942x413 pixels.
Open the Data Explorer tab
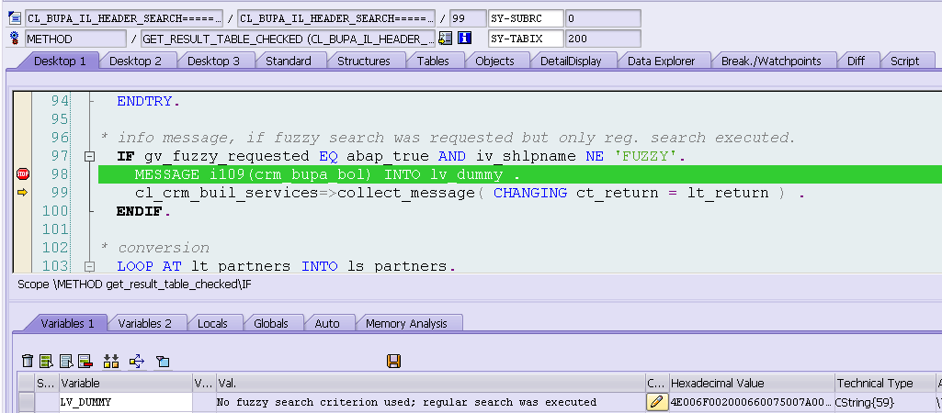click(661, 61)
